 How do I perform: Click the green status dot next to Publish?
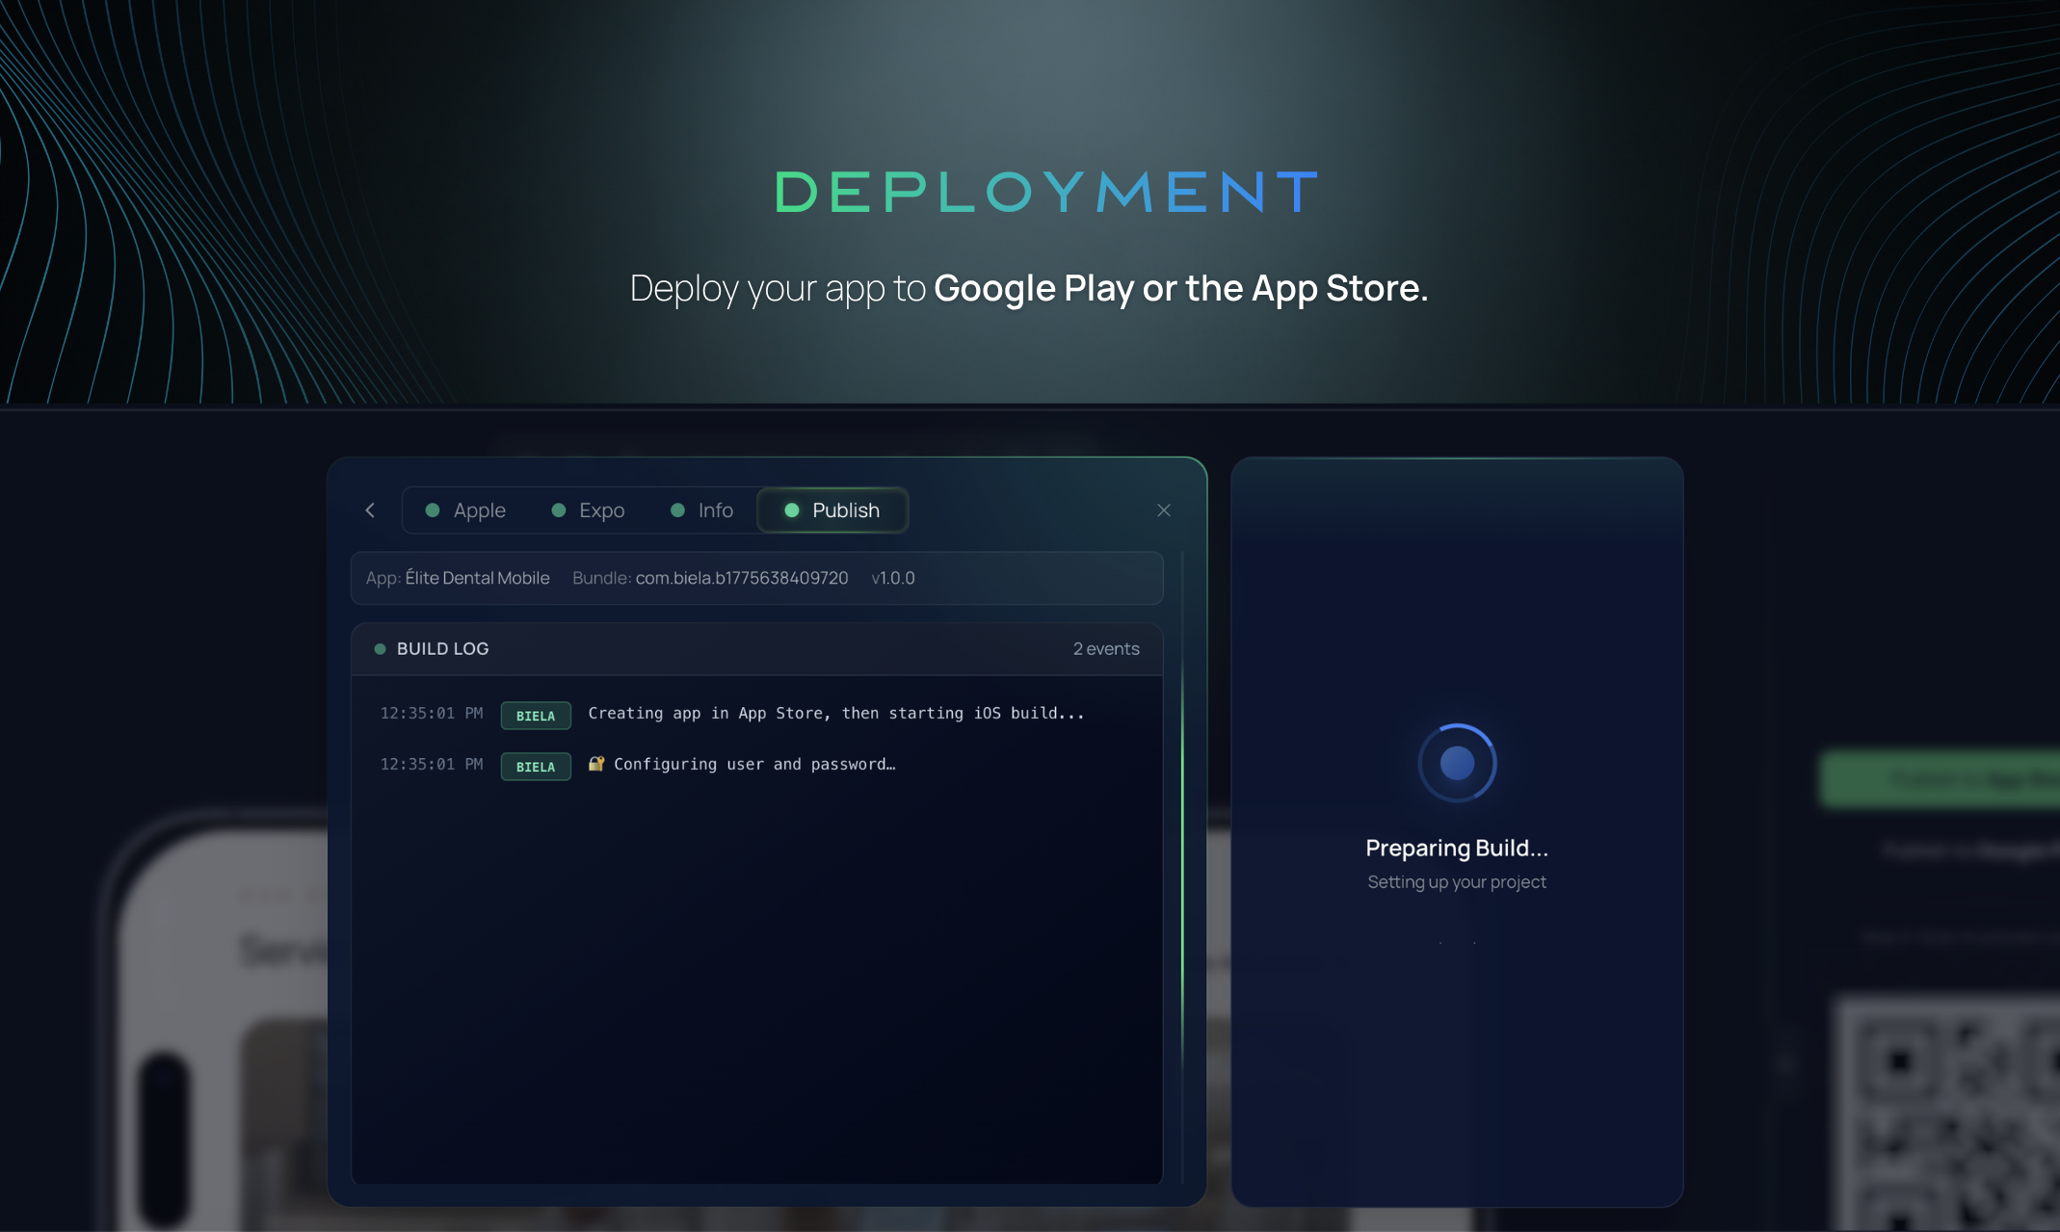tap(792, 510)
